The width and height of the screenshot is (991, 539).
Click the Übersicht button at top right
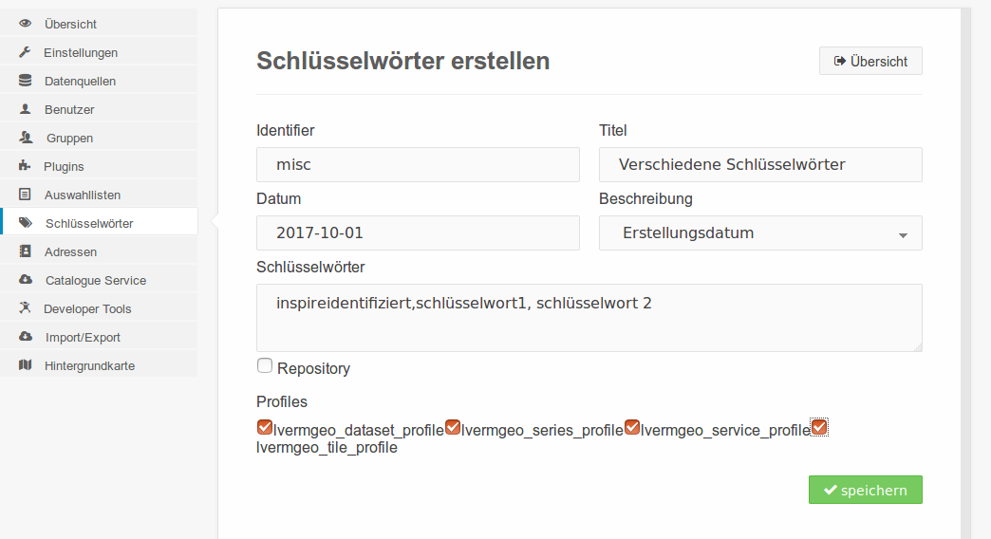click(870, 62)
